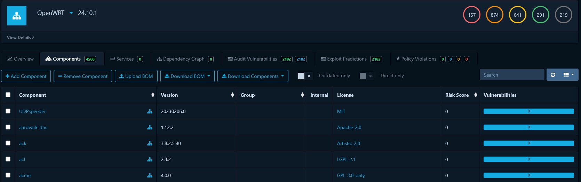The image size is (581, 182).
Task: Click the dependency graph icon for aardvark-dns
Action: pyautogui.click(x=150, y=127)
